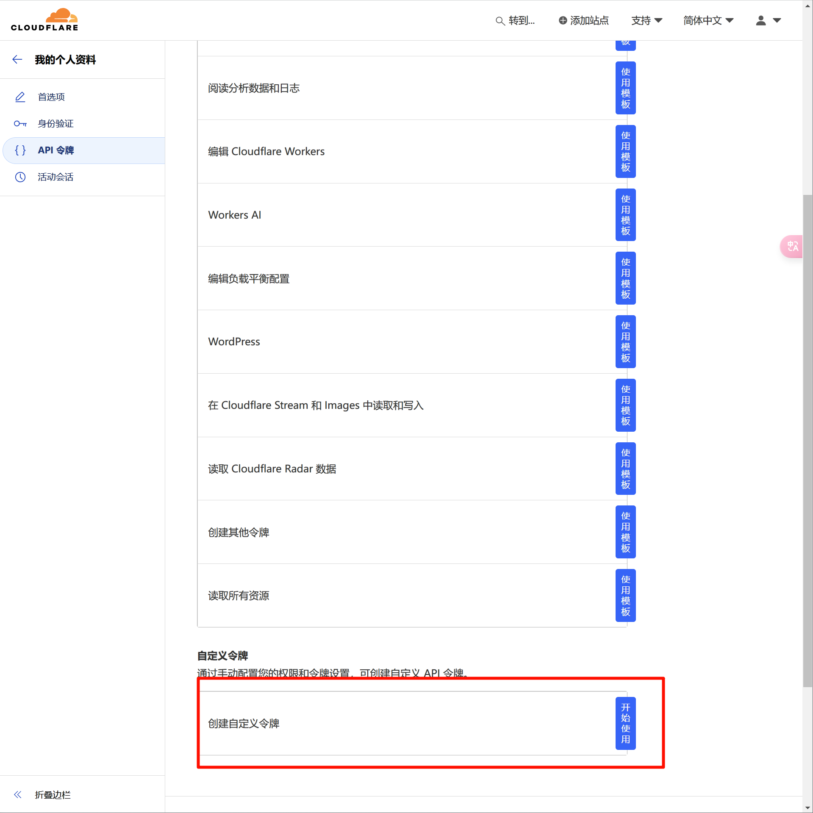Open the 支持 dropdown menu

(x=647, y=20)
